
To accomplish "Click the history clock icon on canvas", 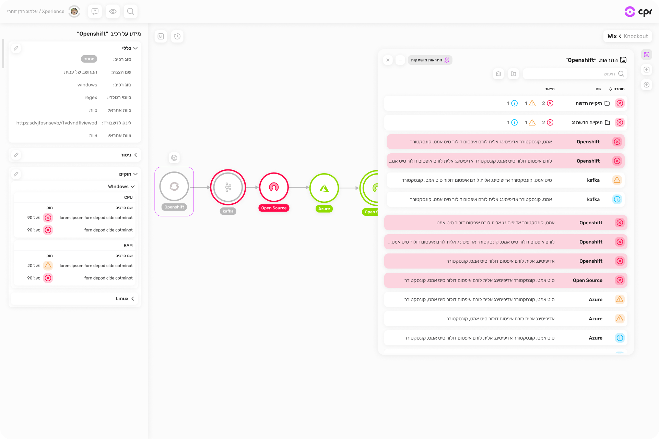I will click(x=177, y=36).
